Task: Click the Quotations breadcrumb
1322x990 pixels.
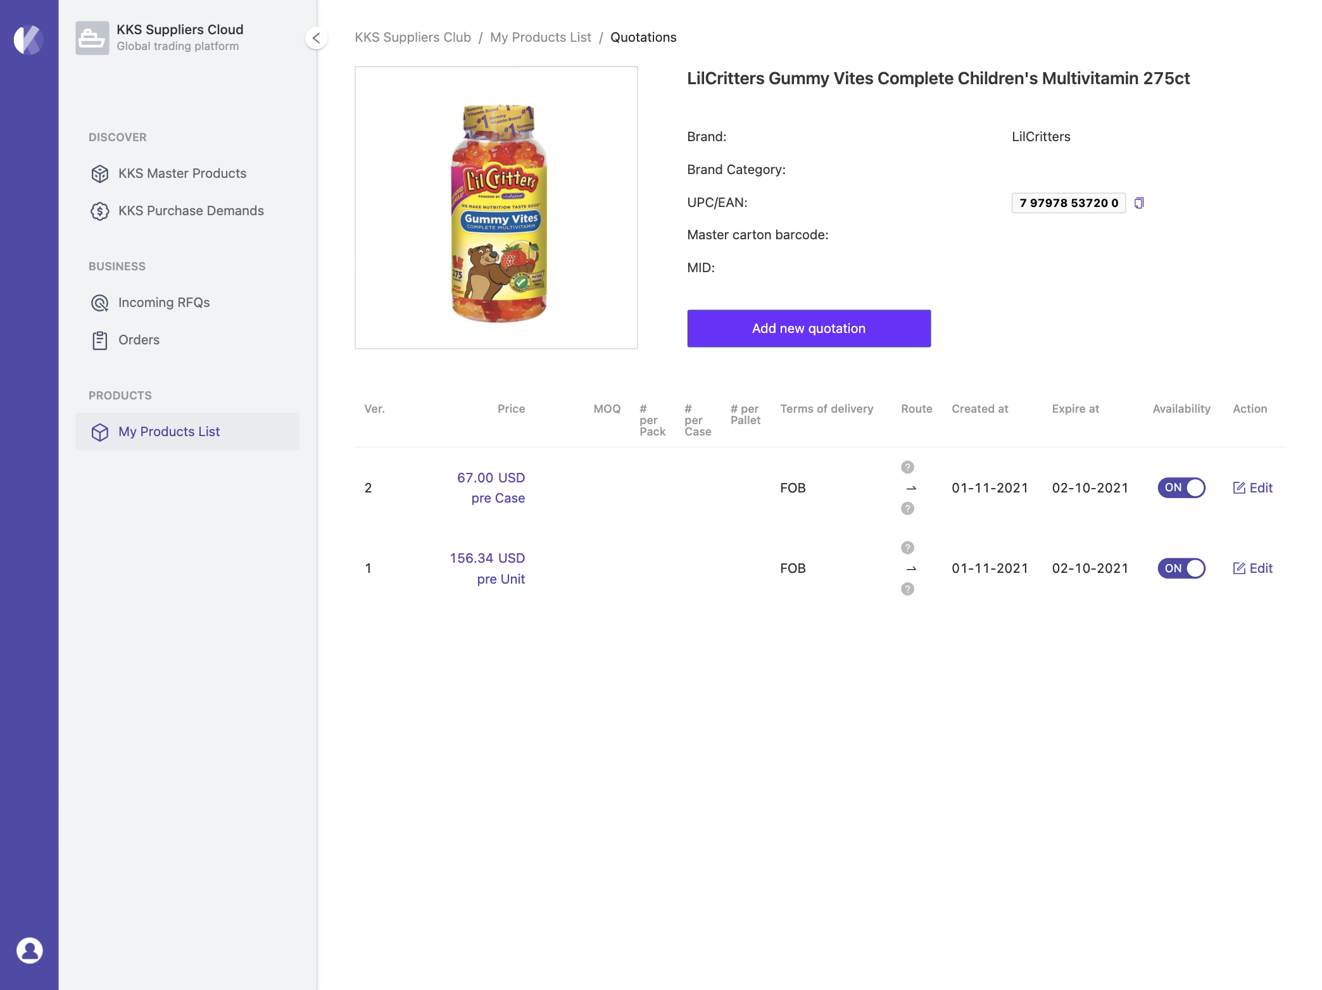Action: 643,37
